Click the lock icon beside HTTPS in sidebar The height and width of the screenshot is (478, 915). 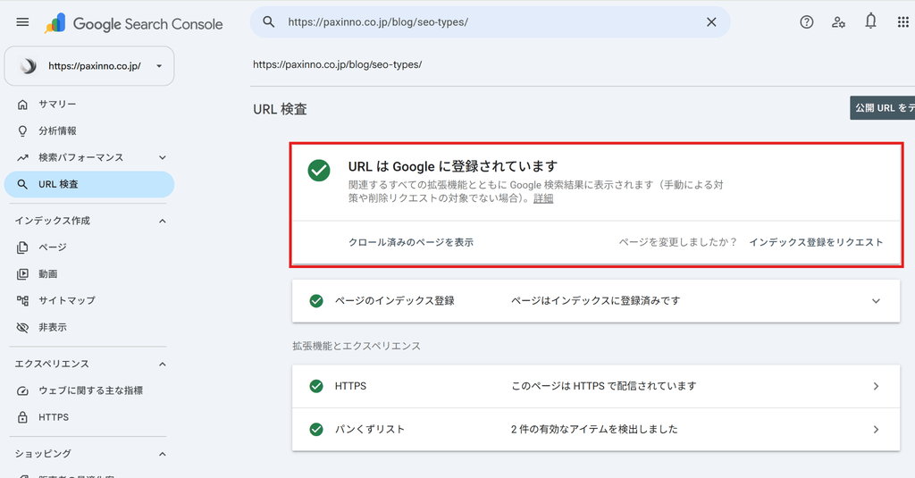coord(22,417)
